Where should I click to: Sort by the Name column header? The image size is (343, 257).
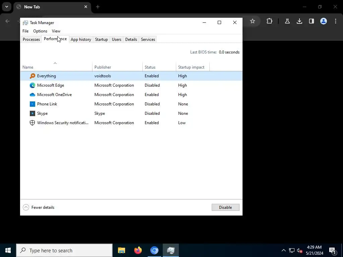(56, 66)
